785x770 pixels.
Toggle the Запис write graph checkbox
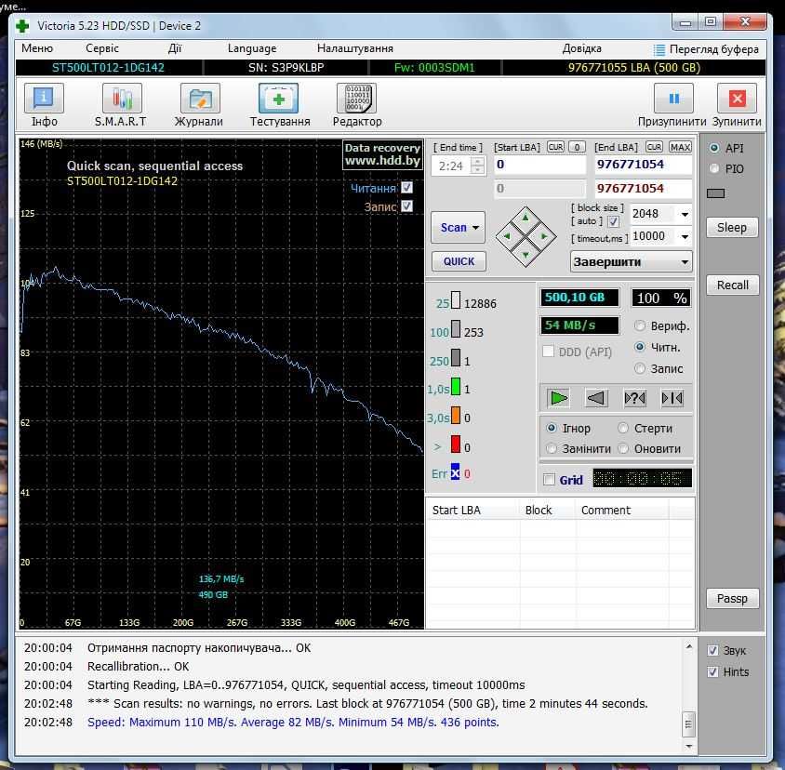pyautogui.click(x=407, y=206)
